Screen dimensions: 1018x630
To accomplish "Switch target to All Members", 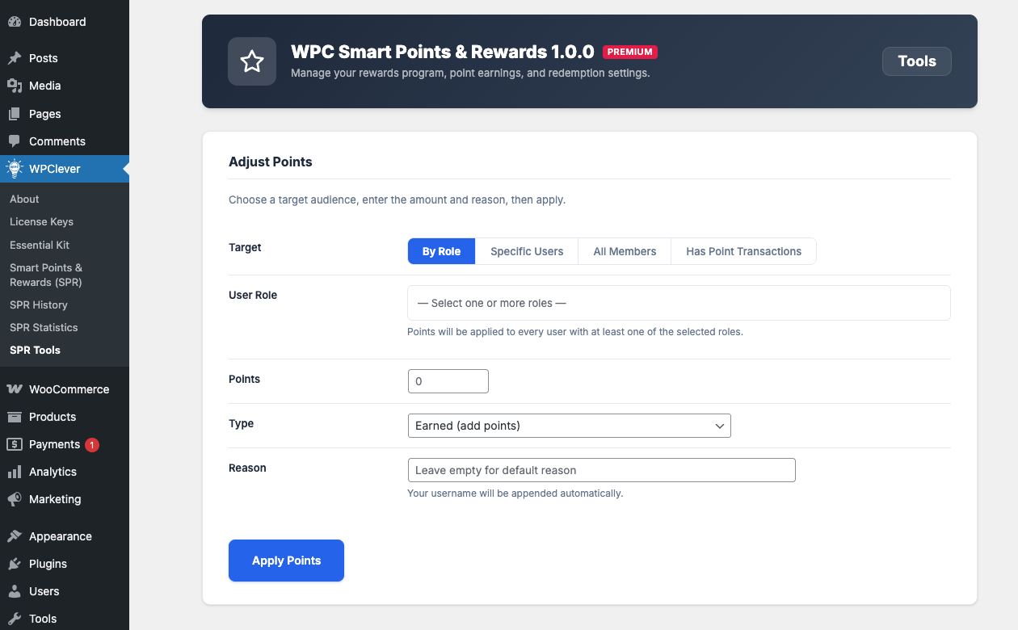I will pos(625,251).
